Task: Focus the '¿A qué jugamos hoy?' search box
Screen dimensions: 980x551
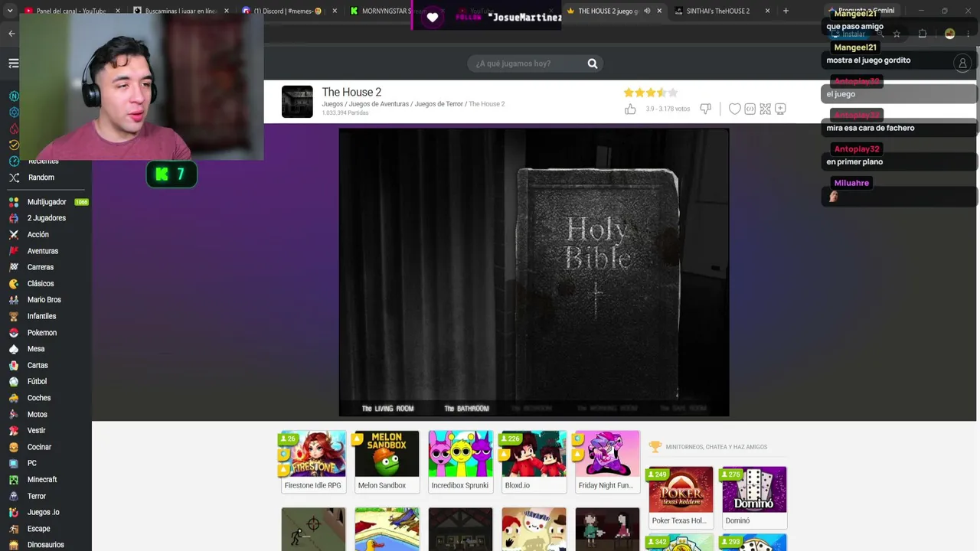Action: click(536, 64)
